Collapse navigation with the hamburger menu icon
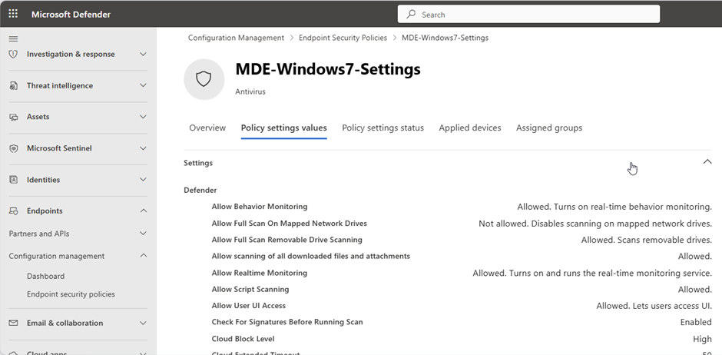The image size is (722, 355). (13, 39)
